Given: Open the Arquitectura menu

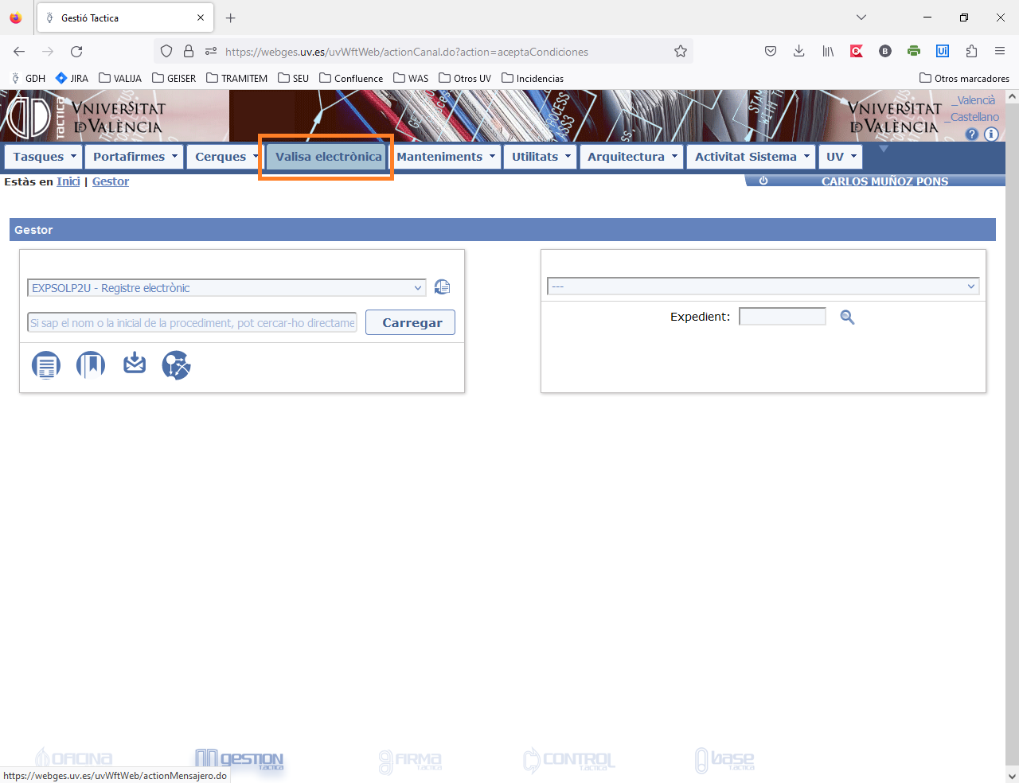Looking at the screenshot, I should tap(632, 157).
